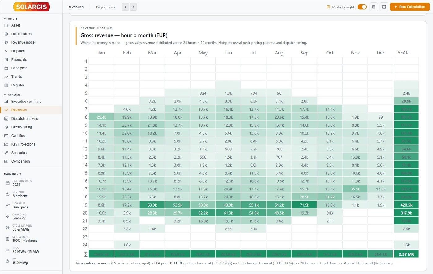The image size is (433, 274).
Task: Click the SOLARGIS logo
Action: point(32,7)
